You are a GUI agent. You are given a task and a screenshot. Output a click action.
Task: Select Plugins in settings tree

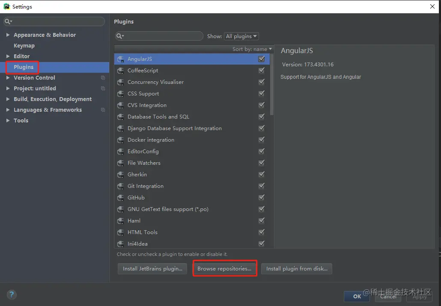pos(24,67)
